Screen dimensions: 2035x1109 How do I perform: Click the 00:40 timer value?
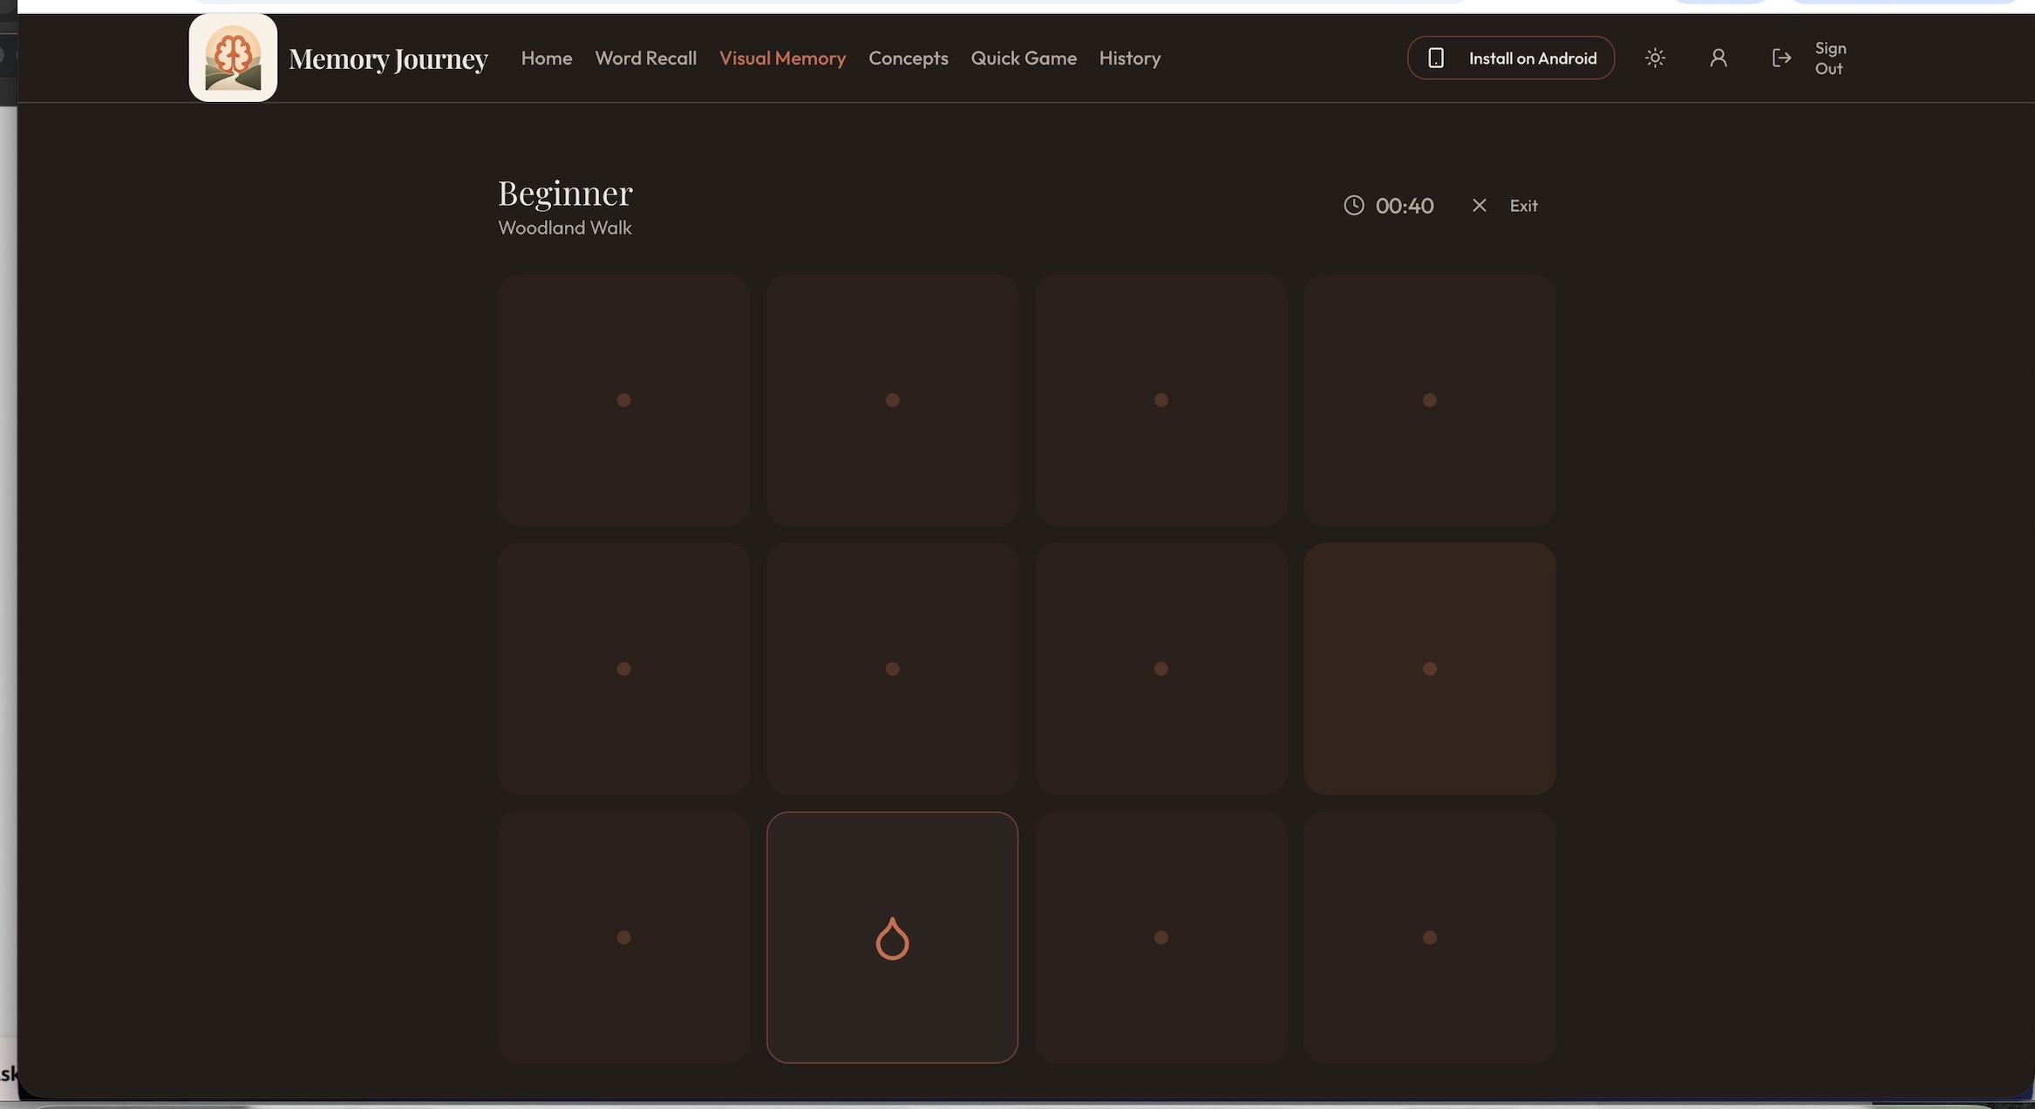coord(1405,206)
